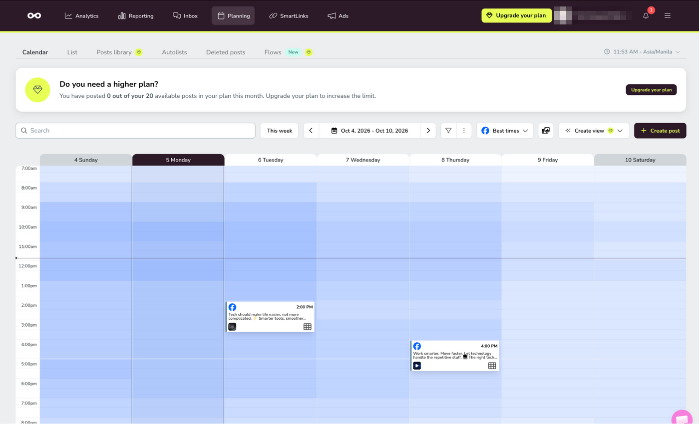Open the Oct 4 - Oct 10 date picker
The width and height of the screenshot is (699, 424).
(x=369, y=131)
